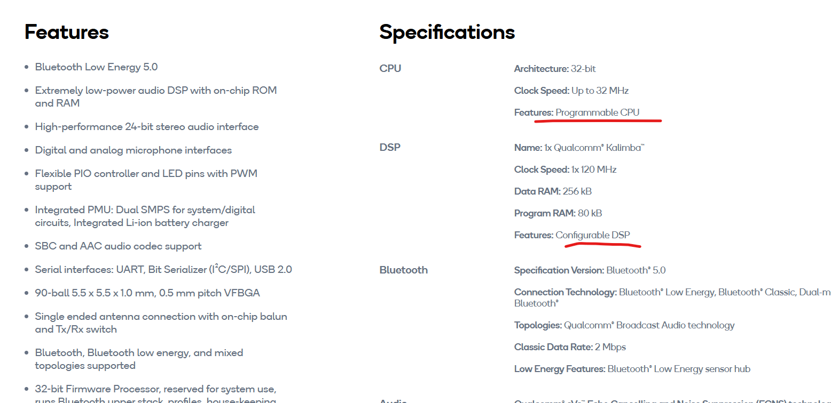This screenshot has height=403, width=831.
Task: Click the Architecture: 32-bit line
Action: coord(554,69)
